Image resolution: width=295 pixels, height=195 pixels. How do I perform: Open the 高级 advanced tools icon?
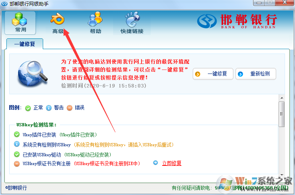tap(58, 23)
